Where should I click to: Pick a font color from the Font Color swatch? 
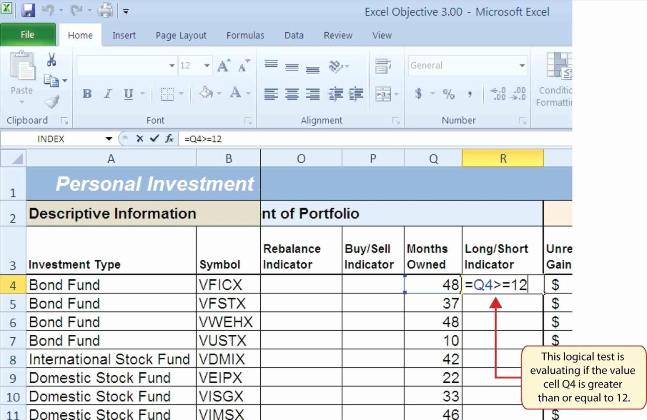click(x=236, y=92)
